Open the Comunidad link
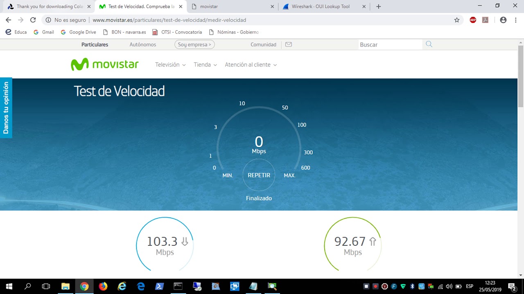 pyautogui.click(x=263, y=45)
